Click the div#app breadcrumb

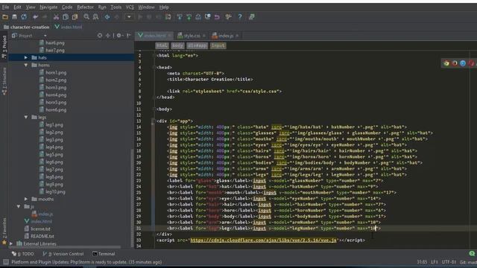(x=197, y=45)
